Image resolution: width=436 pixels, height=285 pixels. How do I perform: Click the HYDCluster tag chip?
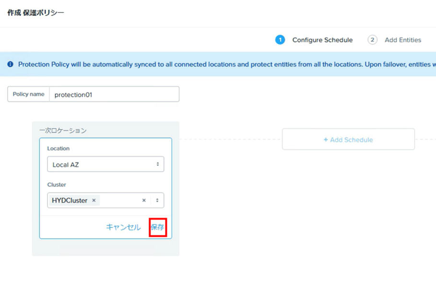click(74, 200)
